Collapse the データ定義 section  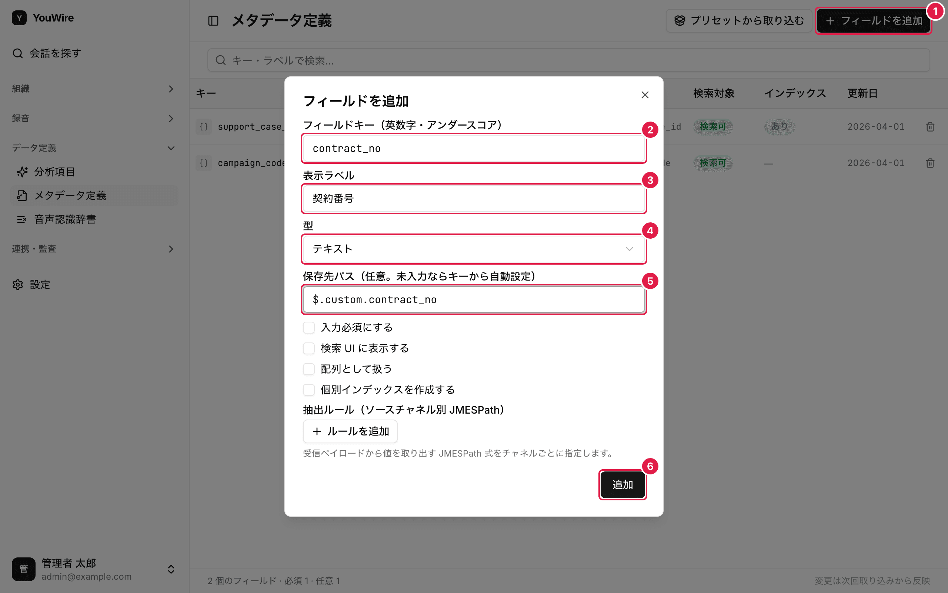tap(93, 148)
